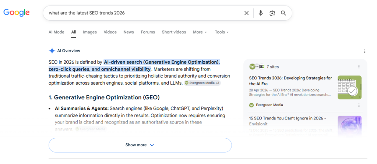
Task: Click the AI Summaries & Agents bold text
Action: (x=82, y=108)
